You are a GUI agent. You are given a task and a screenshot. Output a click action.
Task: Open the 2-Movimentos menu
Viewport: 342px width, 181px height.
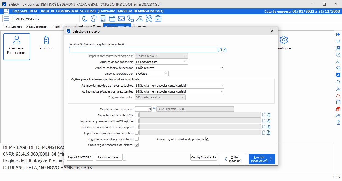pos(37,27)
